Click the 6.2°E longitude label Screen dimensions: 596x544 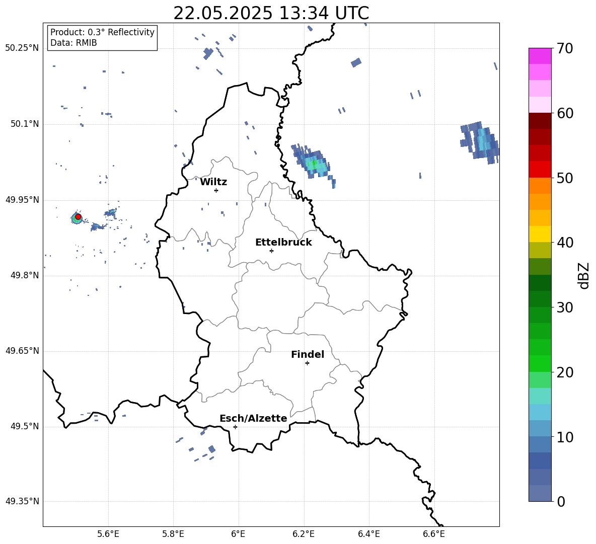pos(304,534)
